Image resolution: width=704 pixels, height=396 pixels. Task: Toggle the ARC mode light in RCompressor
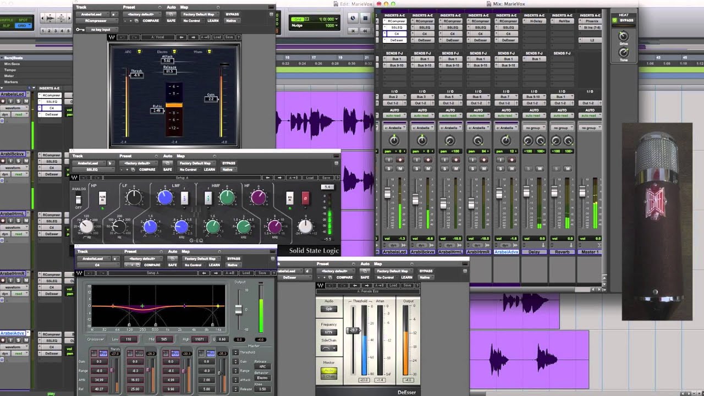pos(139,52)
